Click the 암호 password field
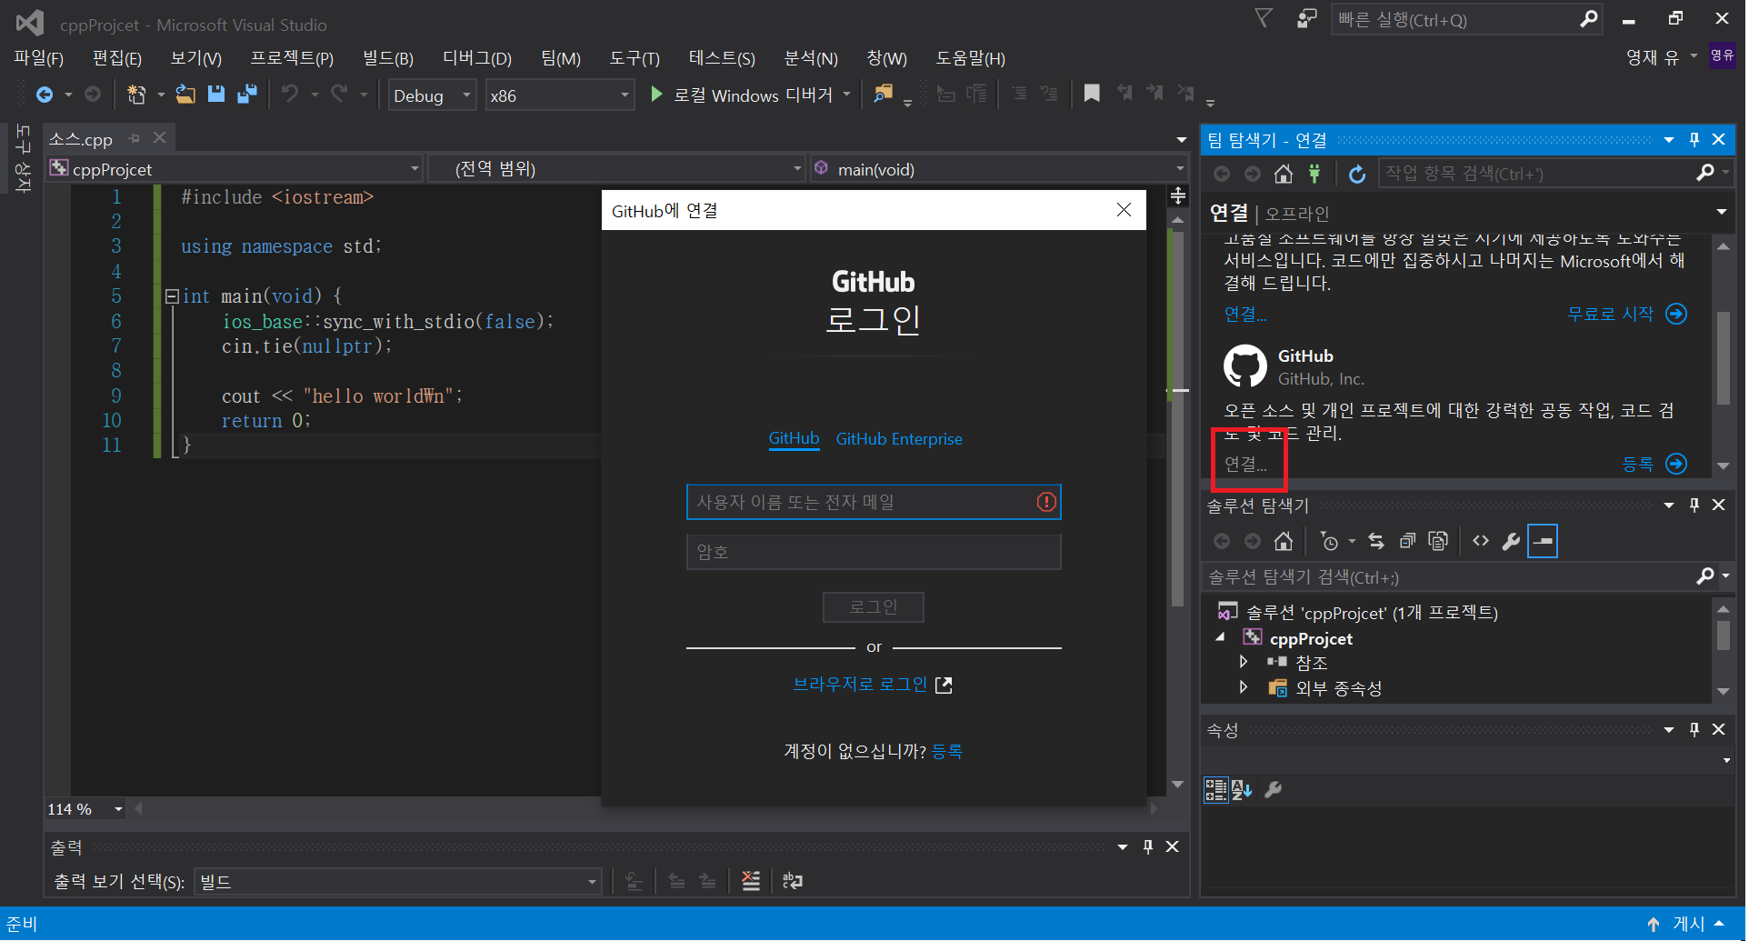Screen dimensions: 1749x941 (x=874, y=552)
